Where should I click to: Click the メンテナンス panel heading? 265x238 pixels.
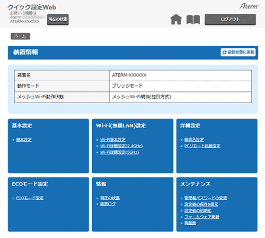pos(196,184)
